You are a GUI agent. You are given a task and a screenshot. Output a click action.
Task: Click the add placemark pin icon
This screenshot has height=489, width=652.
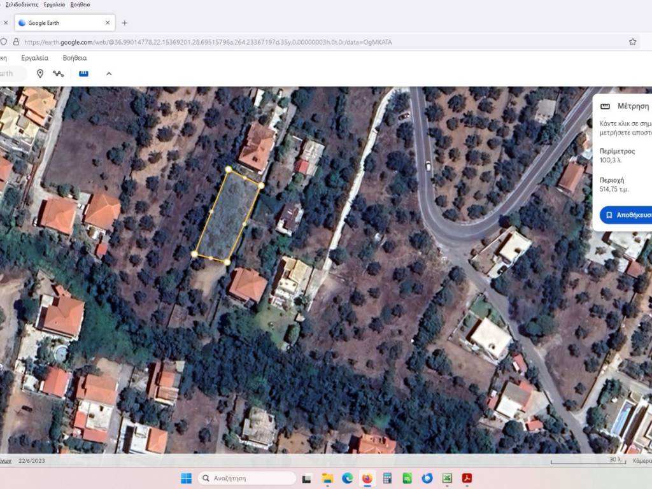pyautogui.click(x=40, y=74)
